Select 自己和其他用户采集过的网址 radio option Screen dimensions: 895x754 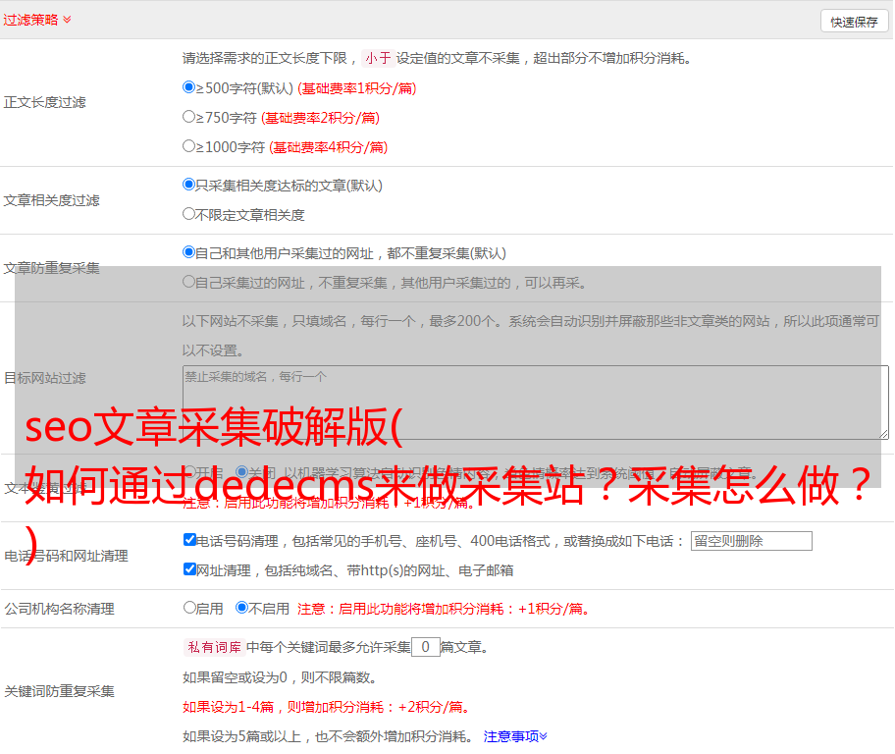[x=188, y=252]
